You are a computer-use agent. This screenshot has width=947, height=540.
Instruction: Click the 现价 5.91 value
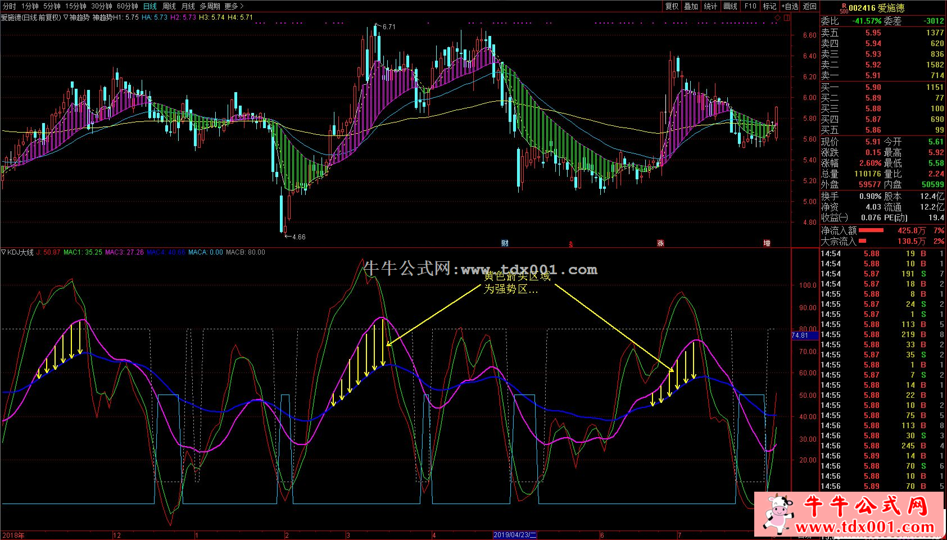[x=873, y=142]
